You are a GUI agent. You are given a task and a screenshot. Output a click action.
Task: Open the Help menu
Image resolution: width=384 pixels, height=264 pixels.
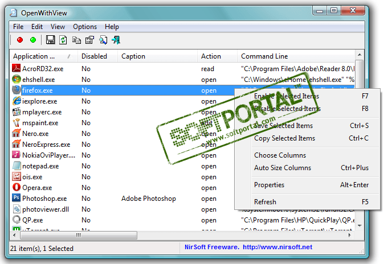(112, 27)
